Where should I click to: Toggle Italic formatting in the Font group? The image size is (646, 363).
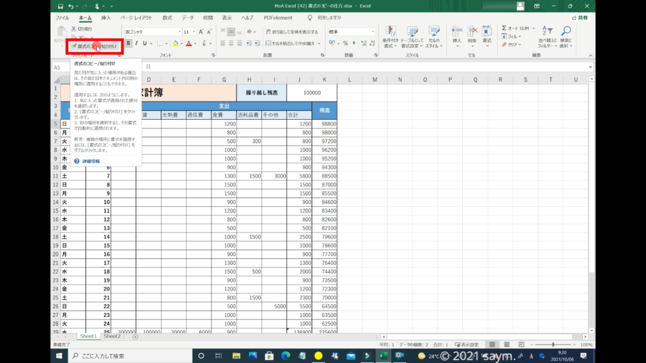click(x=136, y=43)
